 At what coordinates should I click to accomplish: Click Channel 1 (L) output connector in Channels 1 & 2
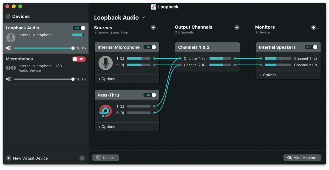tap(235, 58)
